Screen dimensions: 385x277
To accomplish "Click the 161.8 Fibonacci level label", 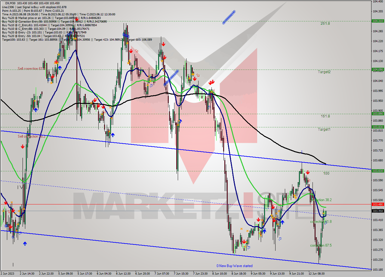I will (x=325, y=116).
